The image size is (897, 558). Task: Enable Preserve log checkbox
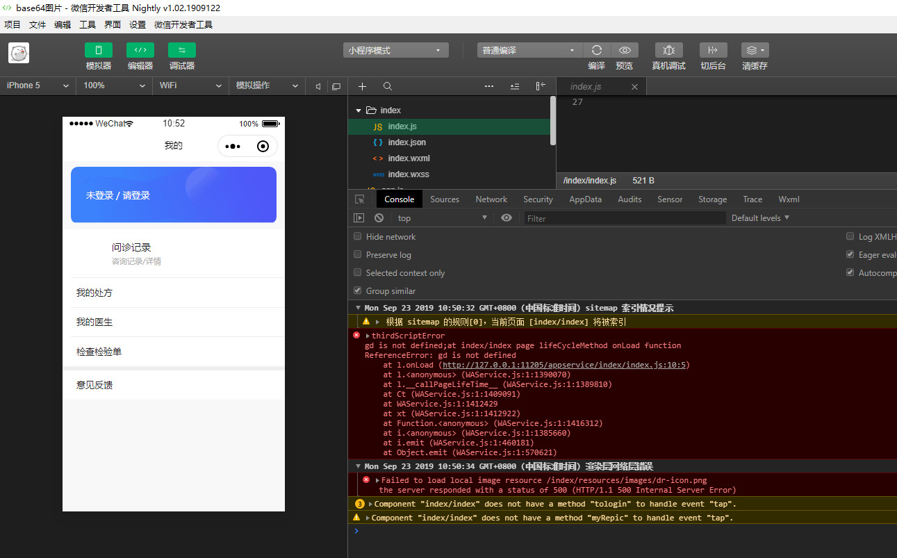[x=358, y=254]
